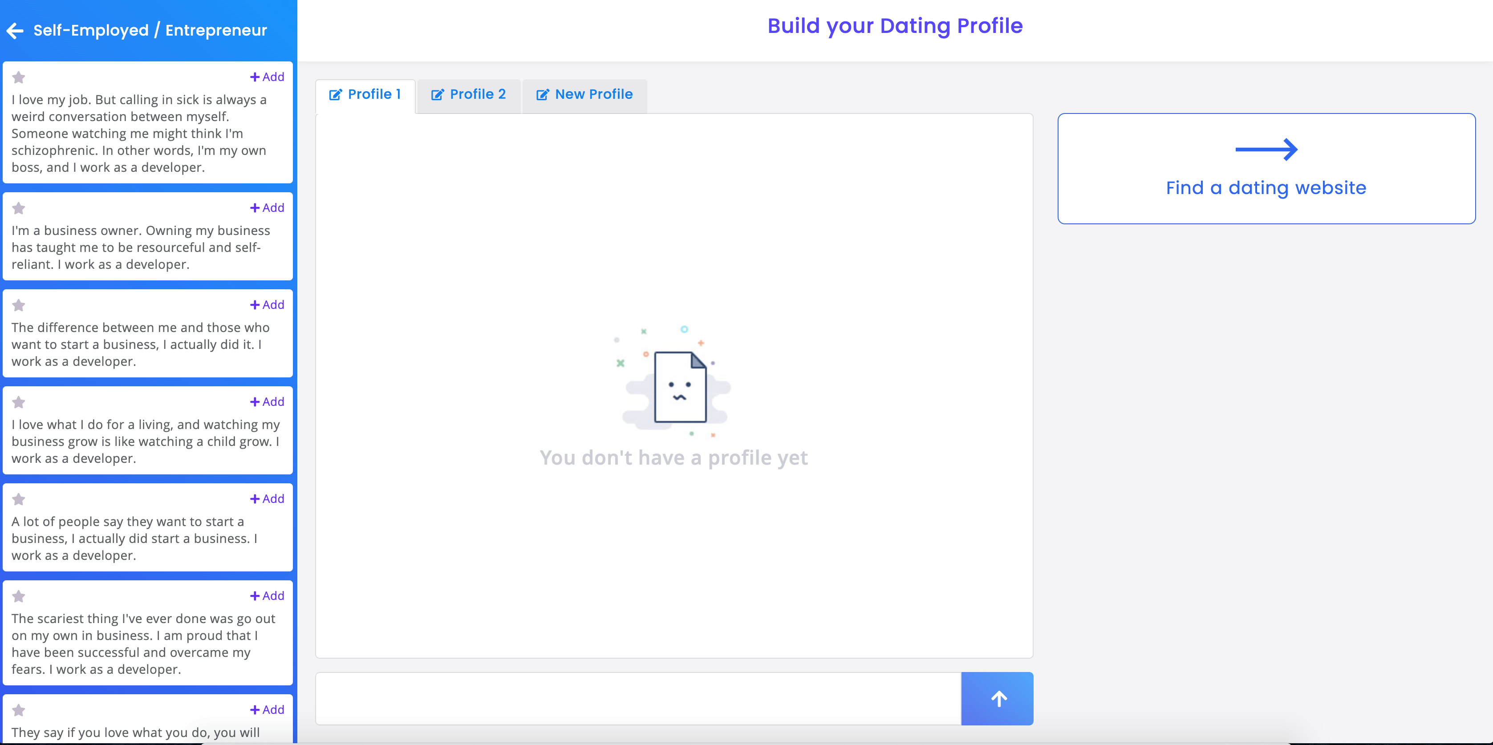
Task: Click the upload arrow button below the profile area
Action: (x=998, y=698)
